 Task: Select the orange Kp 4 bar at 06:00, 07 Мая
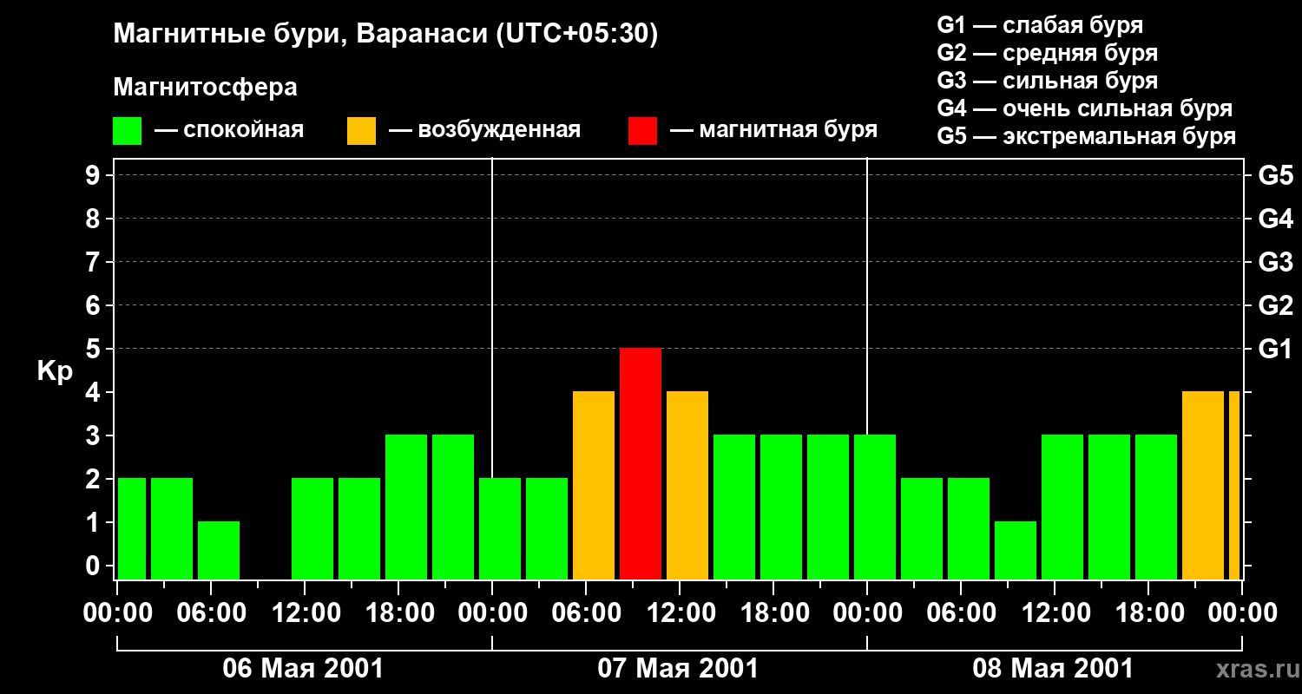pyautogui.click(x=594, y=485)
